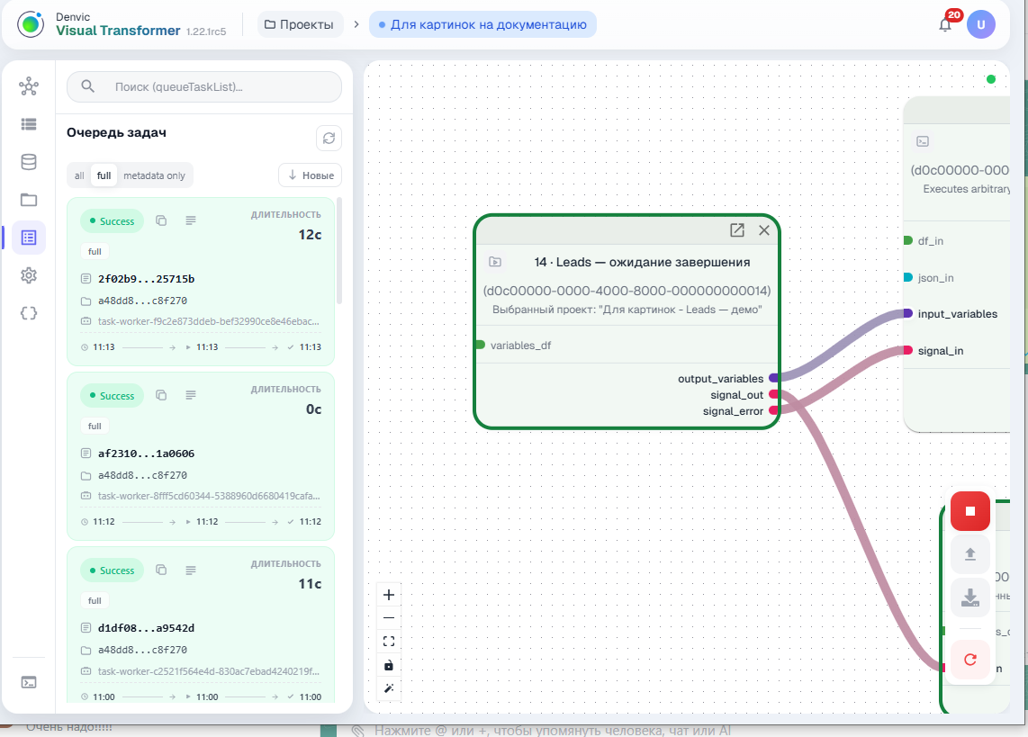Open the Leads node in external view
The width and height of the screenshot is (1028, 737).
point(737,230)
